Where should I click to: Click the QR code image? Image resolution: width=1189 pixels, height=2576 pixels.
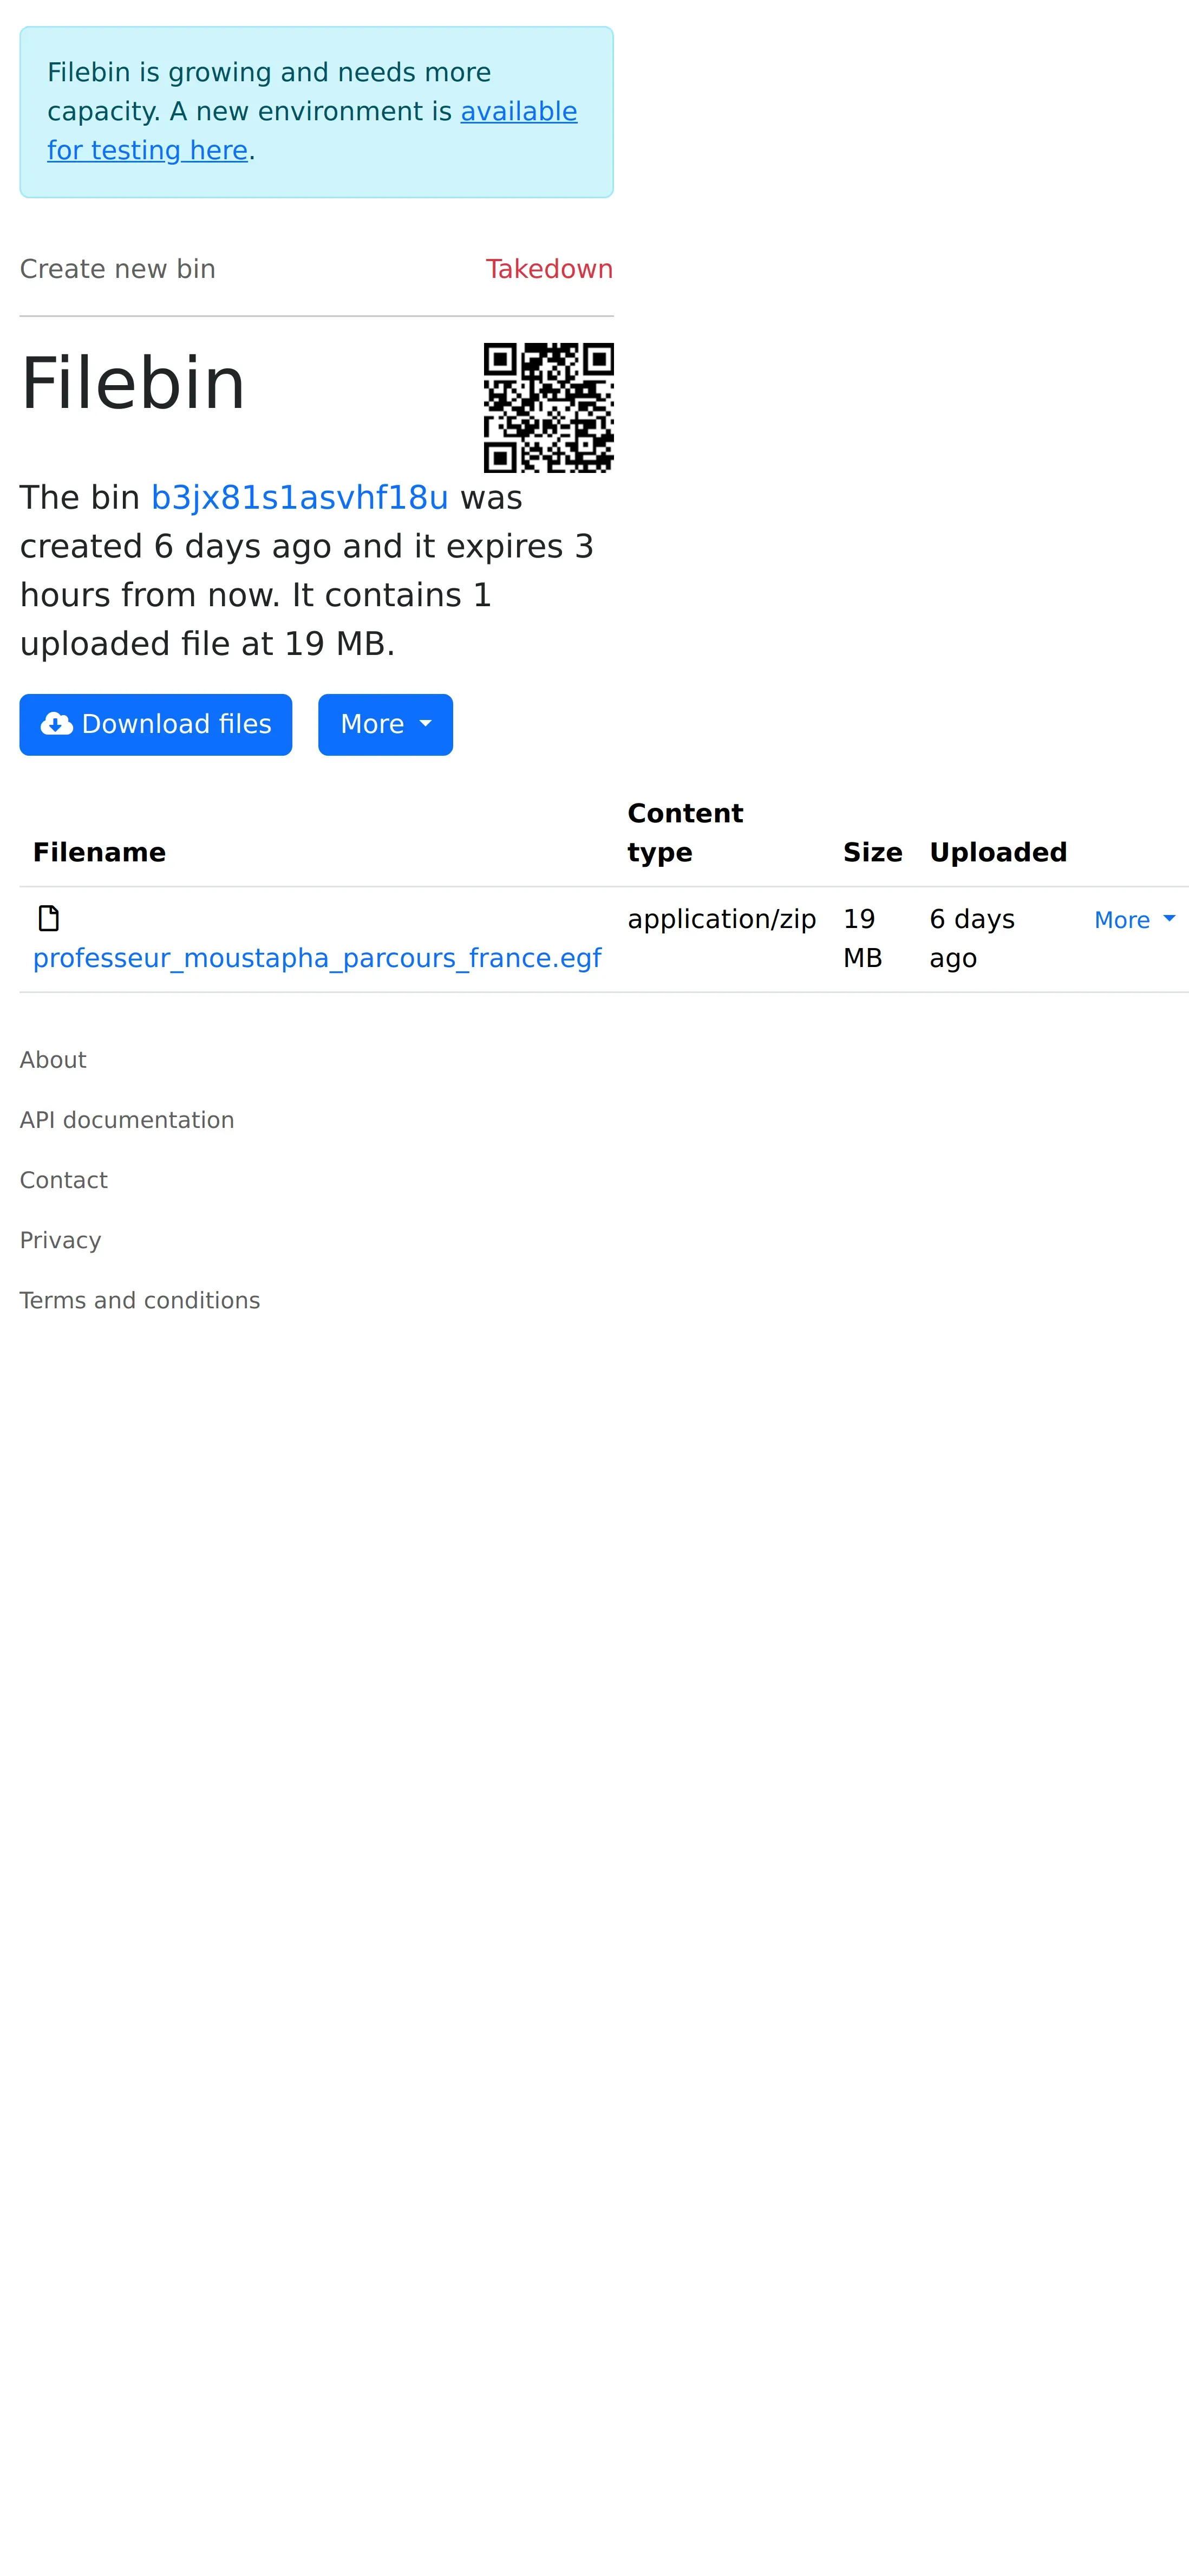tap(547, 407)
